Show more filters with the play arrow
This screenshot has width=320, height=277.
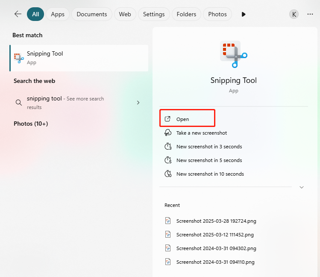[243, 14]
